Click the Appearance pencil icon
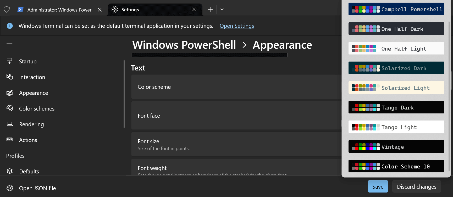 (x=10, y=93)
